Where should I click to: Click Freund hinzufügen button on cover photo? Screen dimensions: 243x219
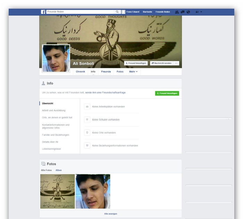[136, 63]
